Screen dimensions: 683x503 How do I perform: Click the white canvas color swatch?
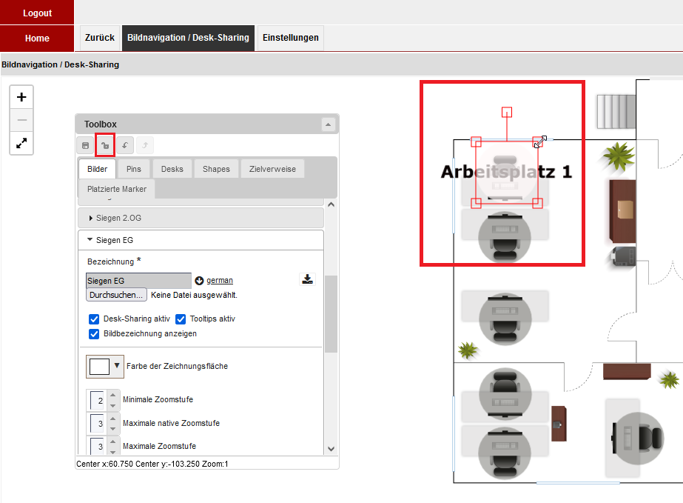99,367
